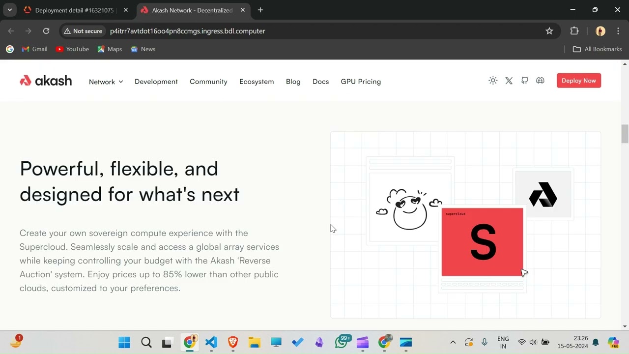Open the Wi-Fi network tray icon
The image size is (629, 354).
522,342
